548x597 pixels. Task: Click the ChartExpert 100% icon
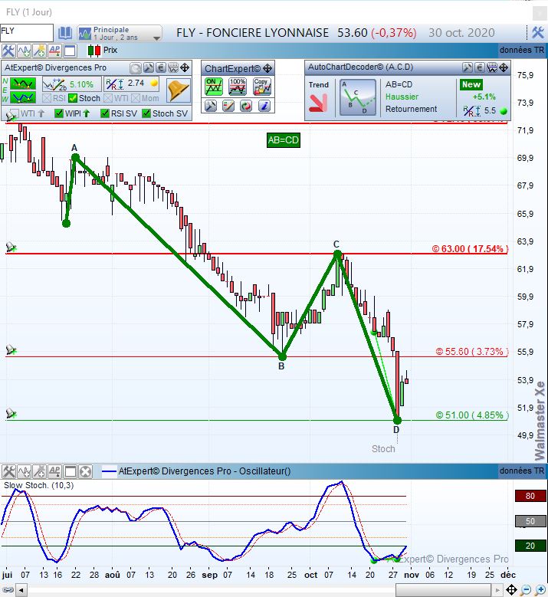238,87
